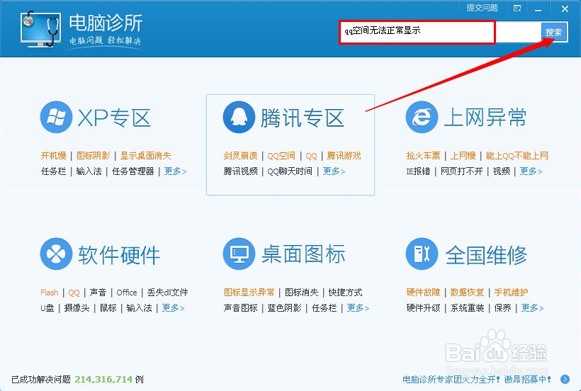The height and width of the screenshot is (391, 581).
Task: Open the 桌面图标 monitor icon
Action: point(239,254)
